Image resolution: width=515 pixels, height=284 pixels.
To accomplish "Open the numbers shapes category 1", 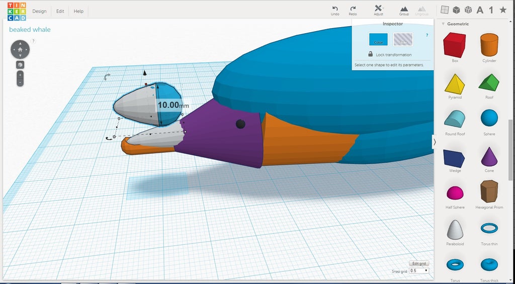I will [491, 10].
